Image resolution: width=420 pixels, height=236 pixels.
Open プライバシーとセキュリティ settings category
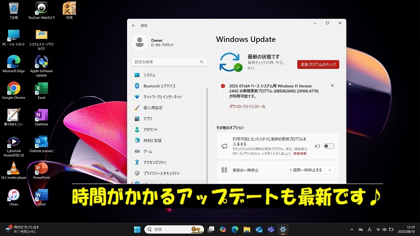[169, 173]
